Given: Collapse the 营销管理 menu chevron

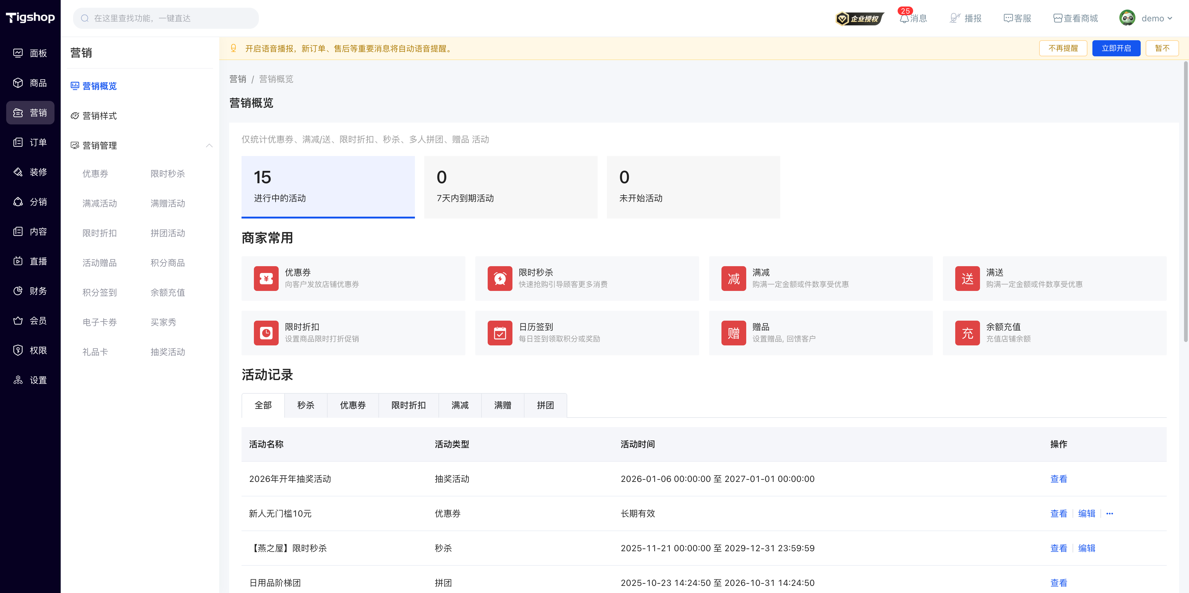Looking at the screenshot, I should [209, 145].
